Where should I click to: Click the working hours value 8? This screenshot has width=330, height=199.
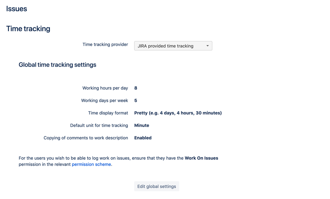pyautogui.click(x=136, y=88)
